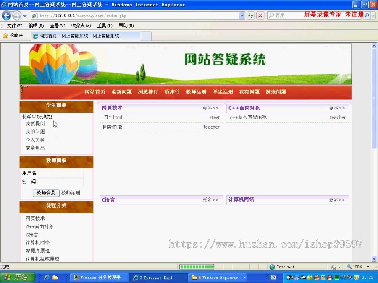Open 数据库原理 in the course categories
This screenshot has height=283, width=378.
click(x=38, y=251)
